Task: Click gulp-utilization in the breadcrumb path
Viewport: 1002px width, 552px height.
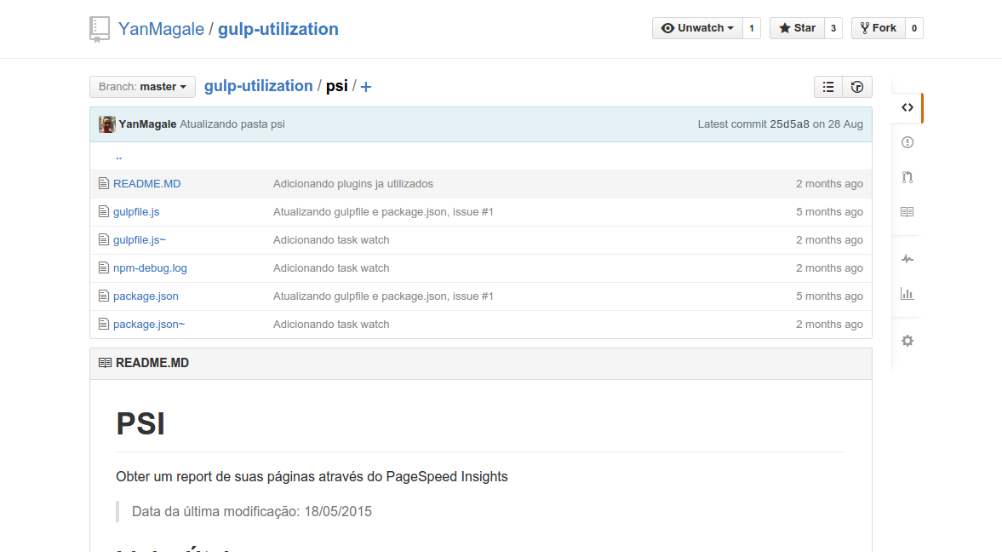Action: click(x=258, y=86)
